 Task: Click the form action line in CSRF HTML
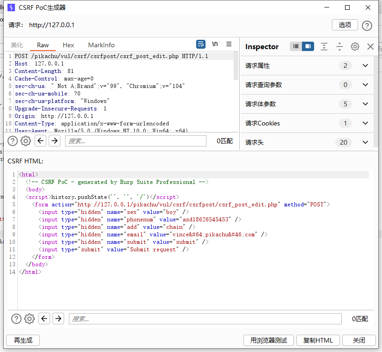[x=181, y=205]
